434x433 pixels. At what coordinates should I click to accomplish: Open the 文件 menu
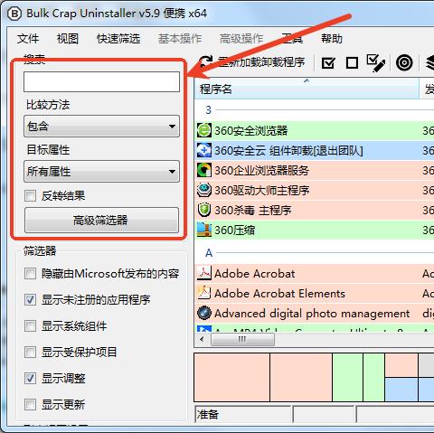click(28, 39)
